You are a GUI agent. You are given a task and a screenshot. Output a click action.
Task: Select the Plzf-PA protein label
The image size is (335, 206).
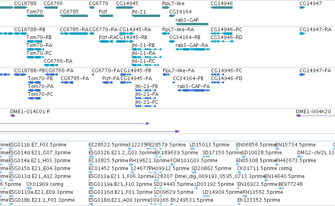coord(111,79)
